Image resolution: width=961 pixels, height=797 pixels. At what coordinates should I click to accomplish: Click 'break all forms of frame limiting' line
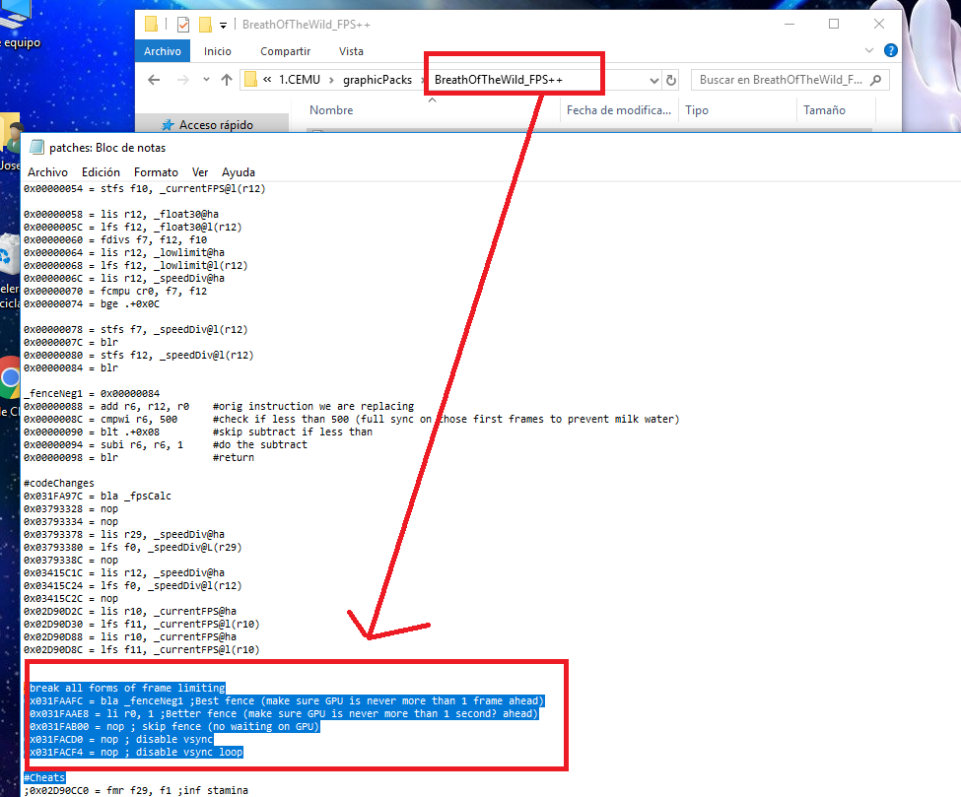[x=127, y=688]
